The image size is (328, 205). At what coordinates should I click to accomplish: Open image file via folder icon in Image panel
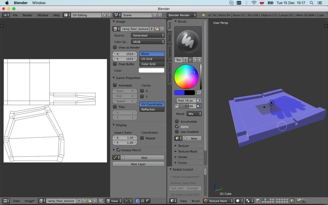tap(157, 29)
